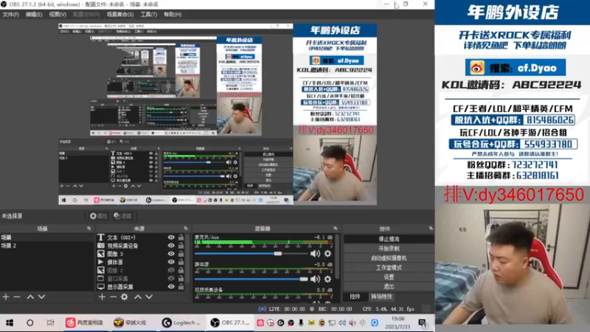The width and height of the screenshot is (590, 332).
Task: Show the hidden 图像 2 source
Action: coord(171,270)
